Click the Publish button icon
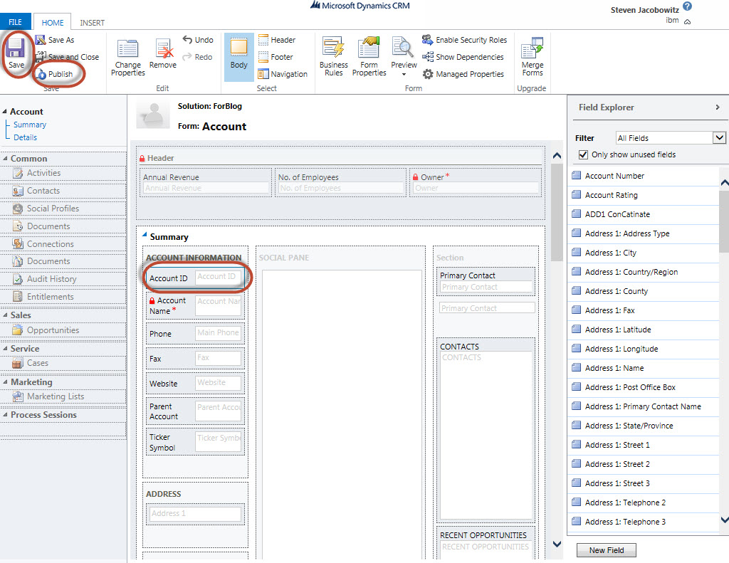The height and width of the screenshot is (563, 729). 41,74
